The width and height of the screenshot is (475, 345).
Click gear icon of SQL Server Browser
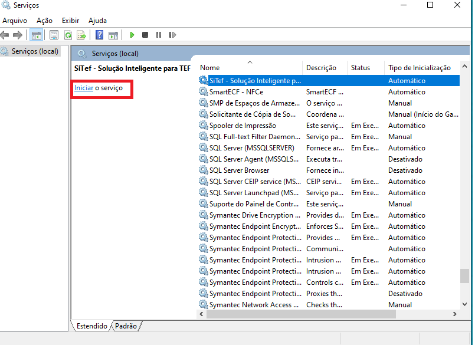203,170
